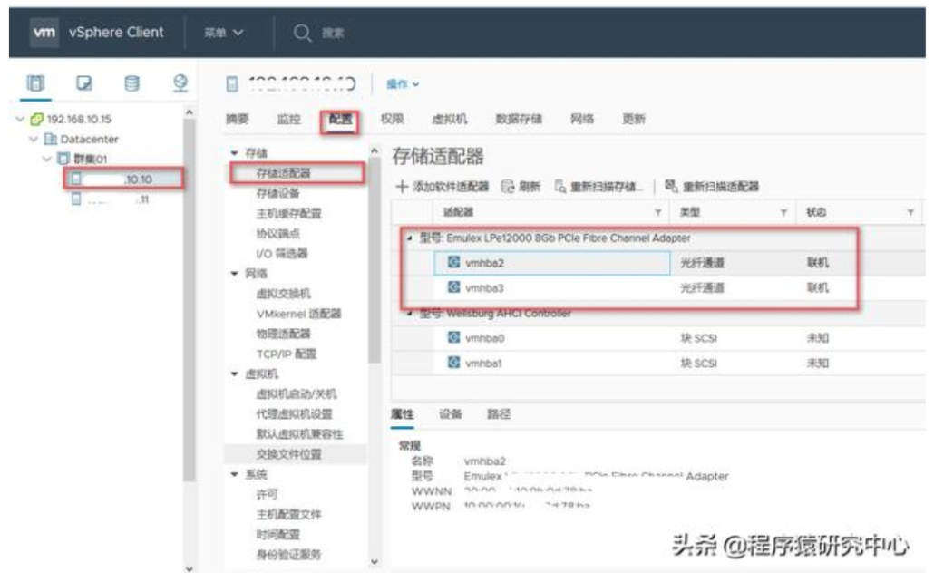The image size is (934, 582).
Task: Select 存储设备 in the config menu
Action: click(x=277, y=193)
